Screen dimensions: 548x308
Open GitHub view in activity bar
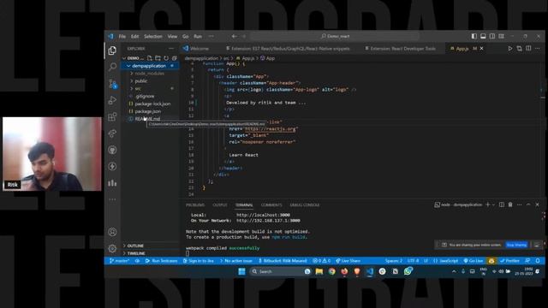112,150
